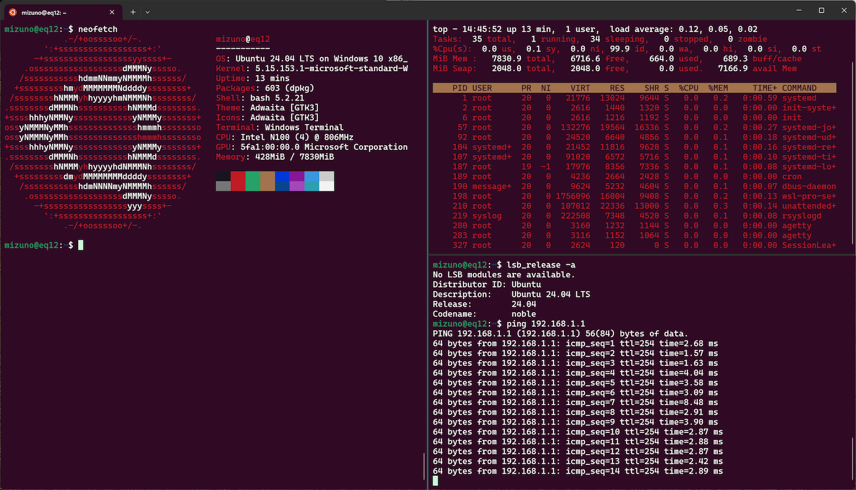Click the Distributor ID Ubuntu line
The height and width of the screenshot is (490, 856).
(x=487, y=284)
